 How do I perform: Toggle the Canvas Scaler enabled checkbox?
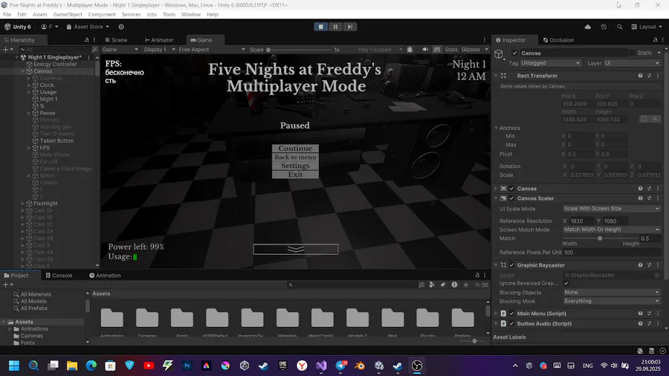coord(511,198)
